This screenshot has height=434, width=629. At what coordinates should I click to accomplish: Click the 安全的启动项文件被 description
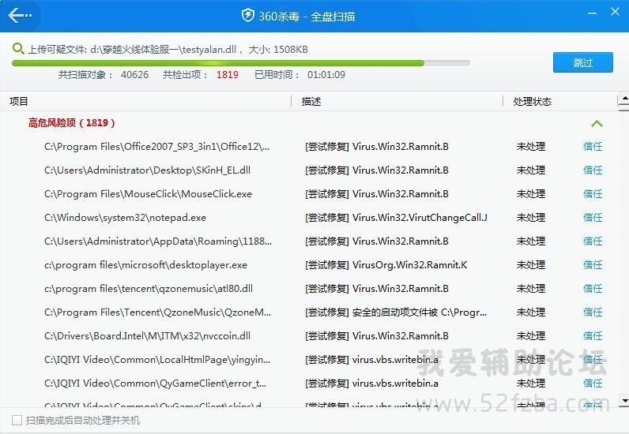pyautogui.click(x=396, y=312)
